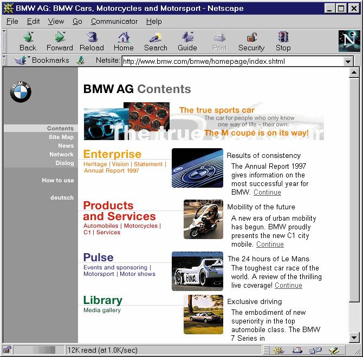The width and height of the screenshot is (363, 357).
Task: Open the Bookmarks quick file icon
Action: [x=21, y=60]
